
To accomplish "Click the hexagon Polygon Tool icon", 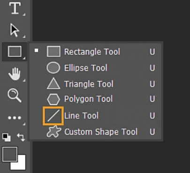I will point(53,99).
